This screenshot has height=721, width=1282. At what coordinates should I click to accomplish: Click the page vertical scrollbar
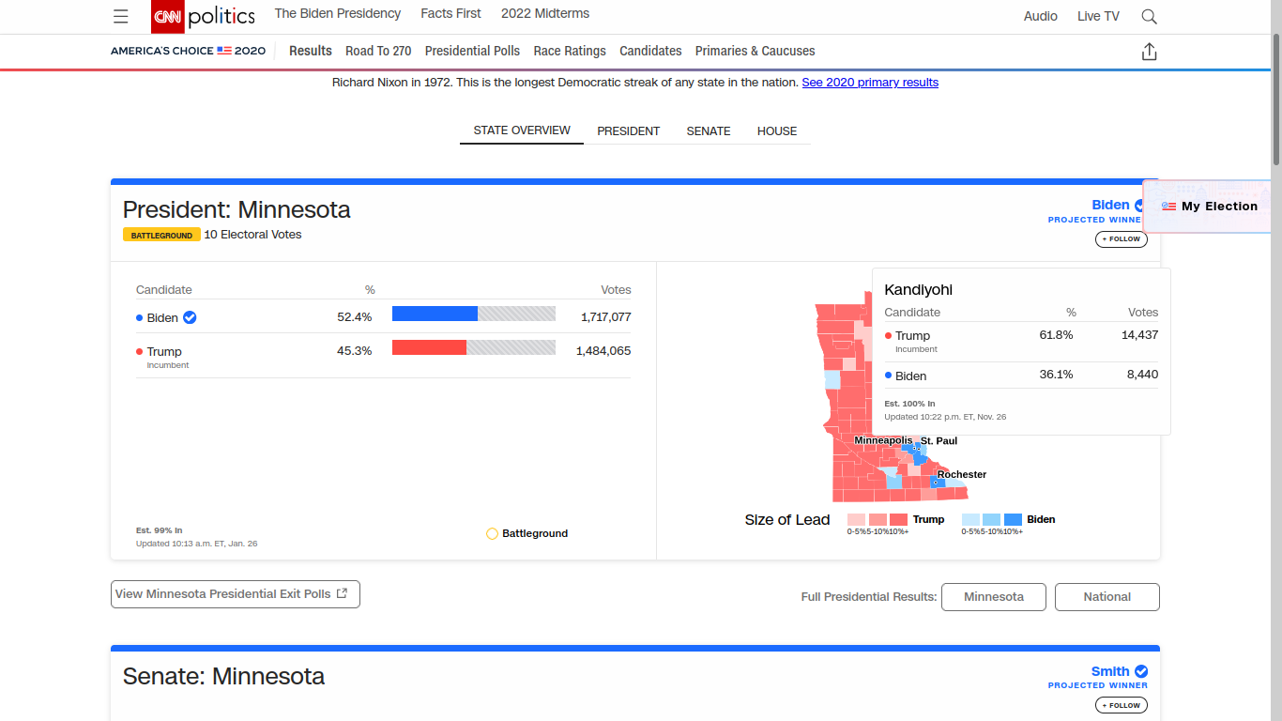pos(1276,99)
